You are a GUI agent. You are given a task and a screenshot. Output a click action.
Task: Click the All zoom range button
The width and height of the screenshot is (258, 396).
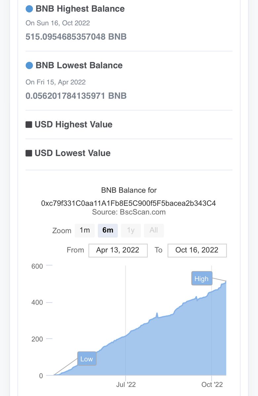tap(154, 230)
